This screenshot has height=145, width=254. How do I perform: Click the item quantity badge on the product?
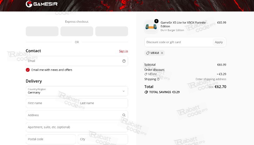(x=156, y=21)
